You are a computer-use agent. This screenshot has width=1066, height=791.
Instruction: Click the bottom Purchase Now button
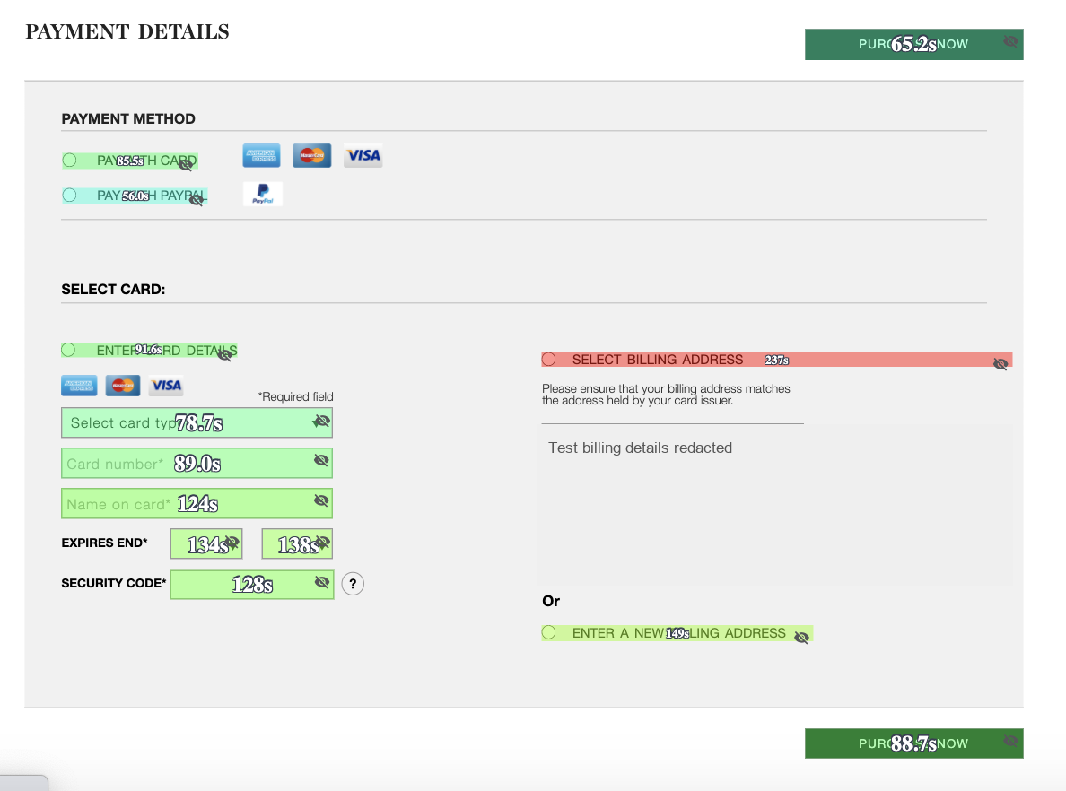tap(913, 743)
